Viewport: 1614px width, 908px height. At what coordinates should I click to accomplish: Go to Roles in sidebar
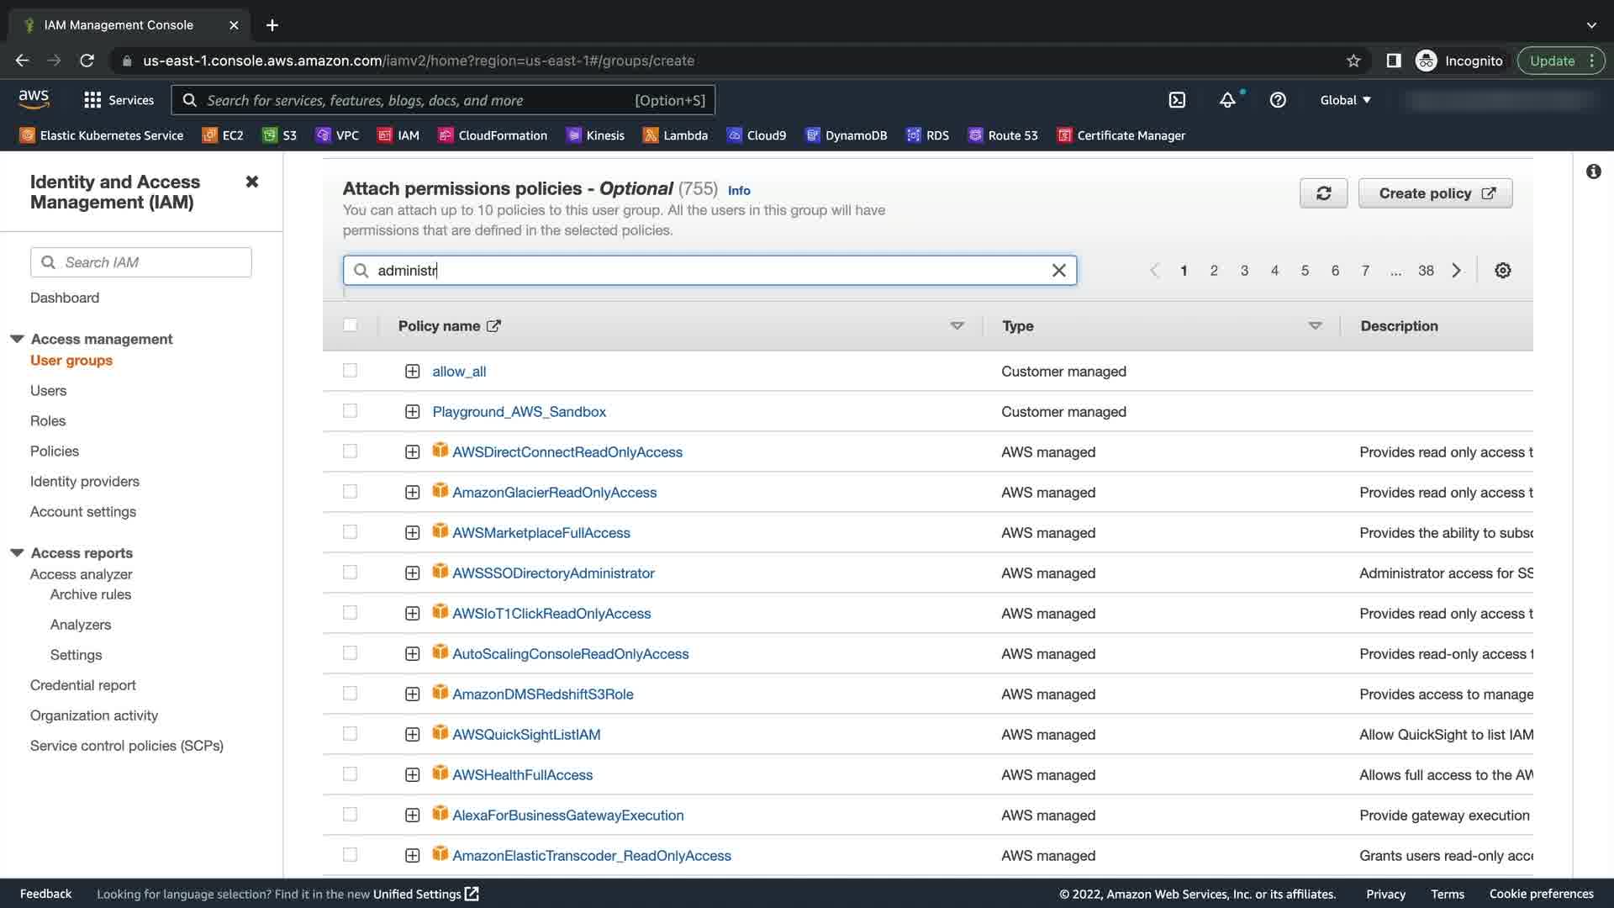click(x=48, y=421)
